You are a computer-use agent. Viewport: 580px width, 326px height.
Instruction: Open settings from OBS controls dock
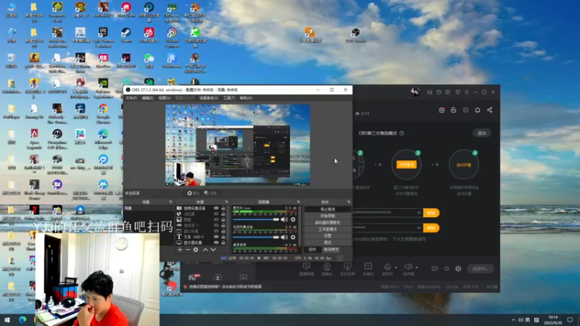pos(328,236)
